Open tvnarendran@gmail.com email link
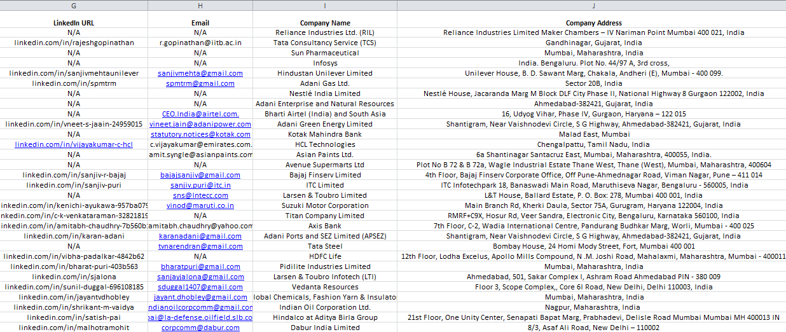This screenshot has height=332, width=786. [x=200, y=246]
